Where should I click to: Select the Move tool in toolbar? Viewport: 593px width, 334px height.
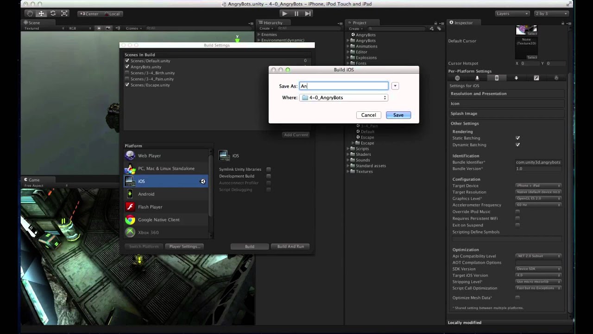pos(41,13)
